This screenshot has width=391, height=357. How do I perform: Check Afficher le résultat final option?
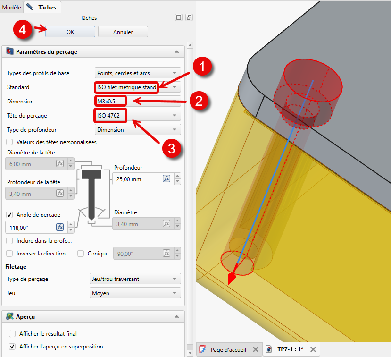point(12,334)
